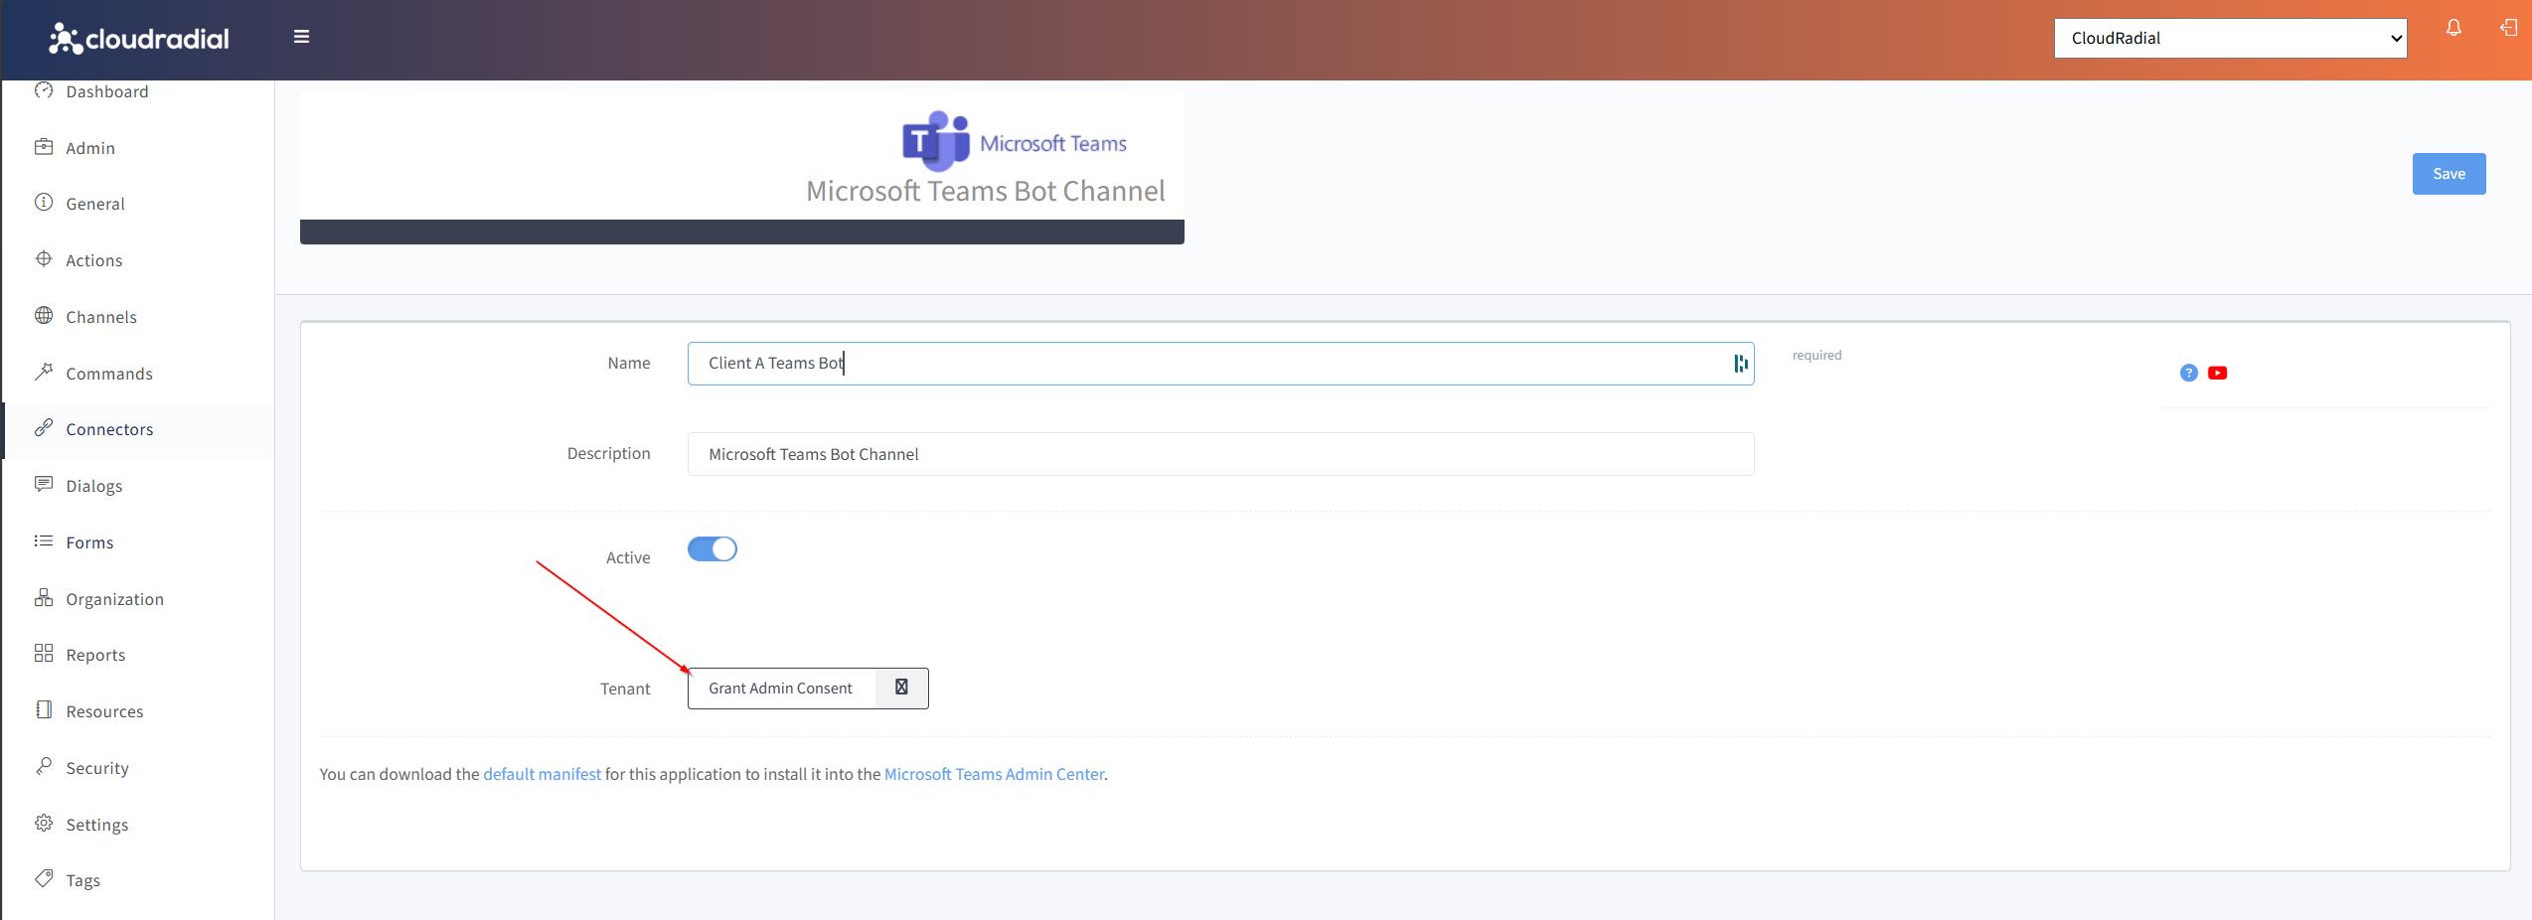Go to Admin section
The height and width of the screenshot is (920, 2532).
coord(90,148)
